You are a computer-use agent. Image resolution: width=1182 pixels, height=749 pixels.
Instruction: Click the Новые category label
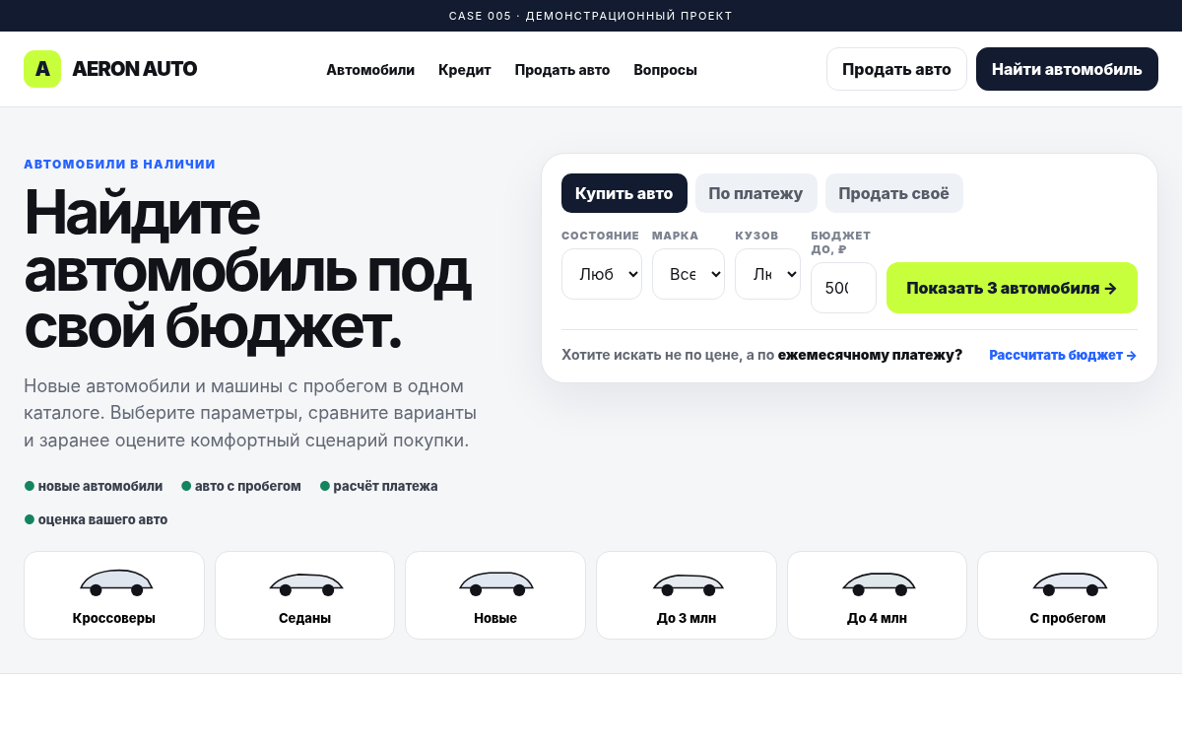(495, 619)
